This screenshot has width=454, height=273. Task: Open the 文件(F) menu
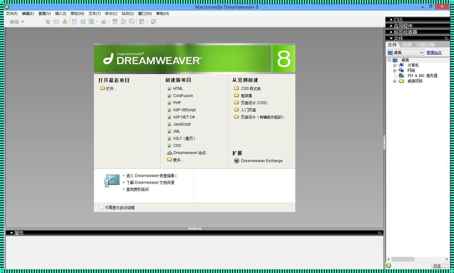tap(12, 14)
